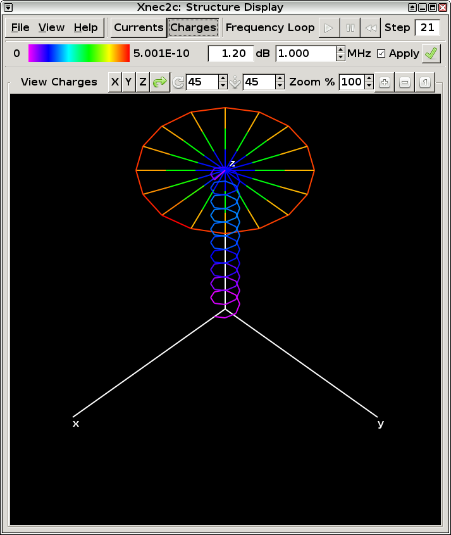View structure along the Y axis
451x535 pixels.
128,82
